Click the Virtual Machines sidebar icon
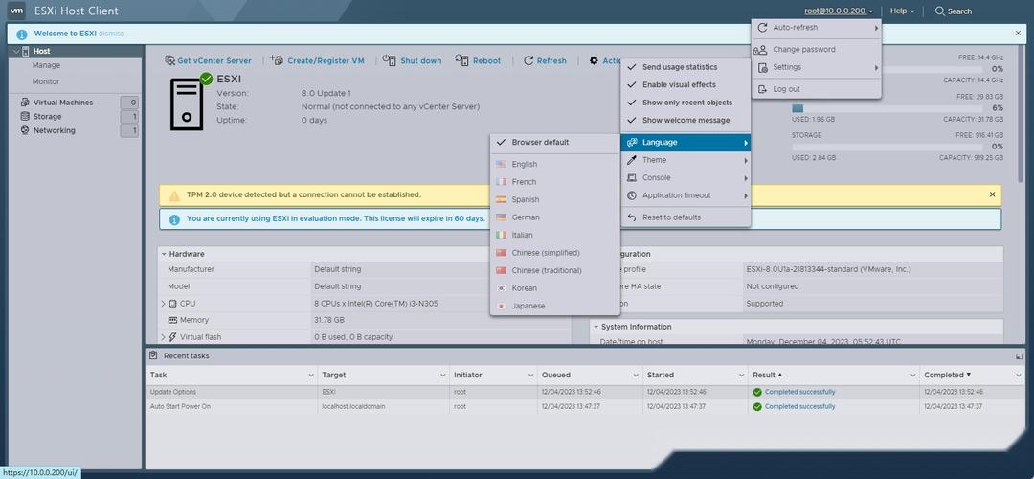The height and width of the screenshot is (479, 1034). tap(25, 103)
